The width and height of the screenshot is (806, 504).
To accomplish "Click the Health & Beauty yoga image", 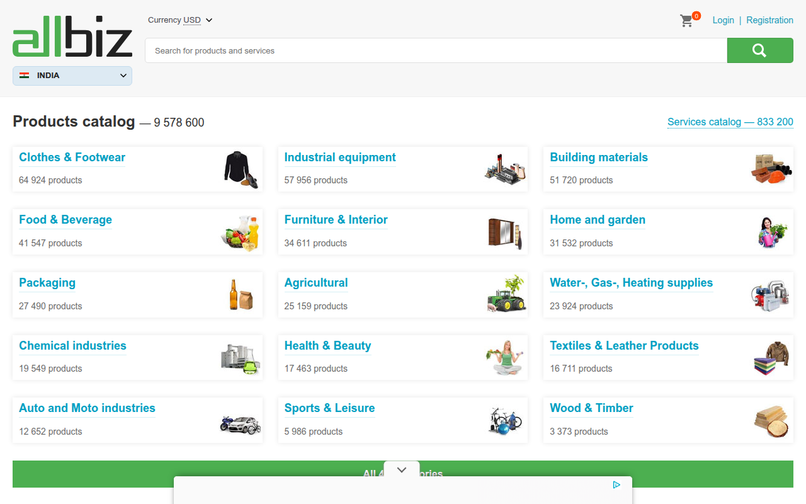I will pyautogui.click(x=506, y=358).
